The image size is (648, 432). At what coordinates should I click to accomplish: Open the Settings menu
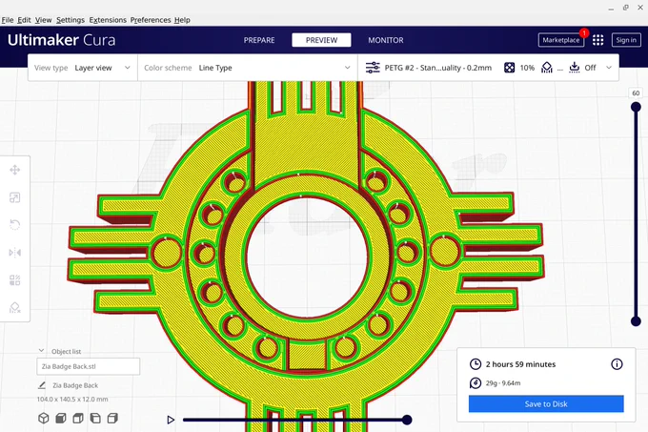[x=71, y=20]
